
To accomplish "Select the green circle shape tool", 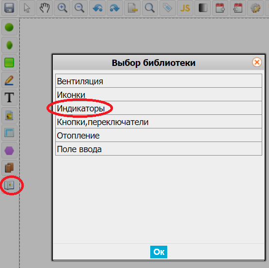I will click(9, 27).
